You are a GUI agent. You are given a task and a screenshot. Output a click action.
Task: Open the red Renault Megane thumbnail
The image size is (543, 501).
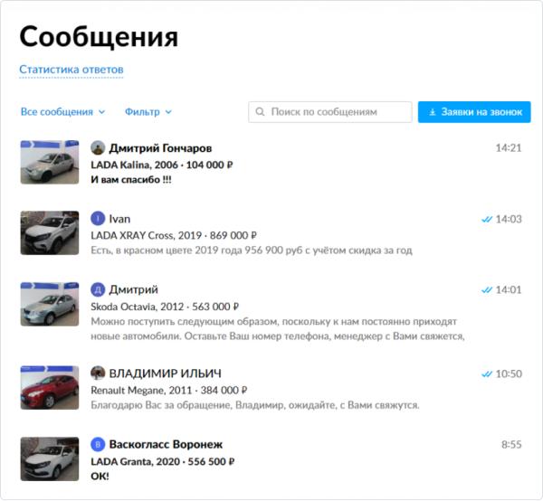(x=50, y=388)
